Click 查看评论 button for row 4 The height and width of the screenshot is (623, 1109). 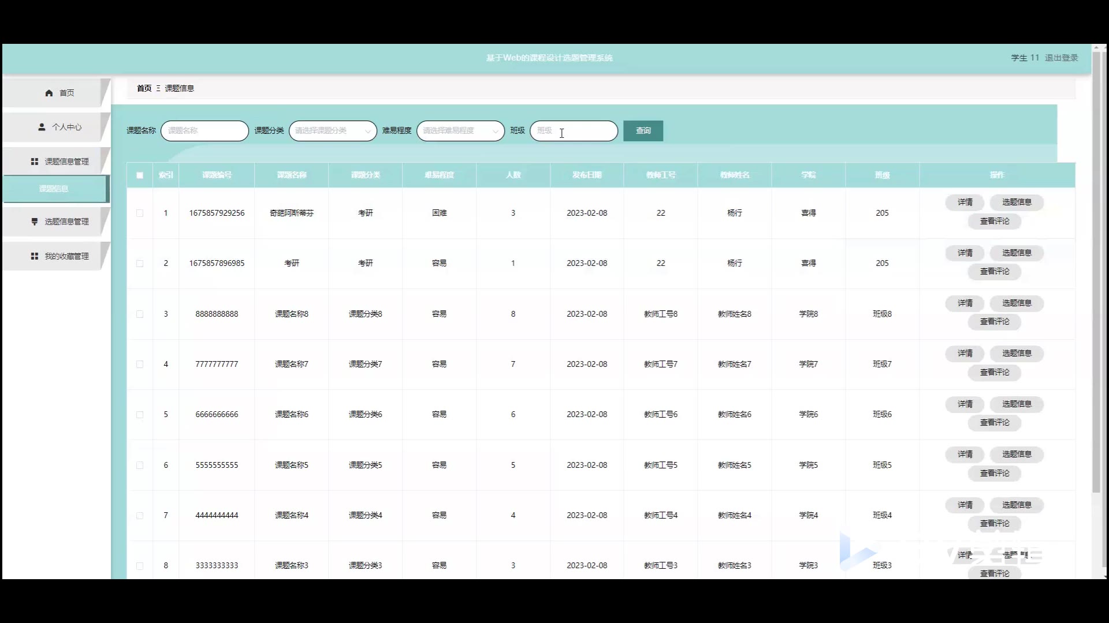994,372
